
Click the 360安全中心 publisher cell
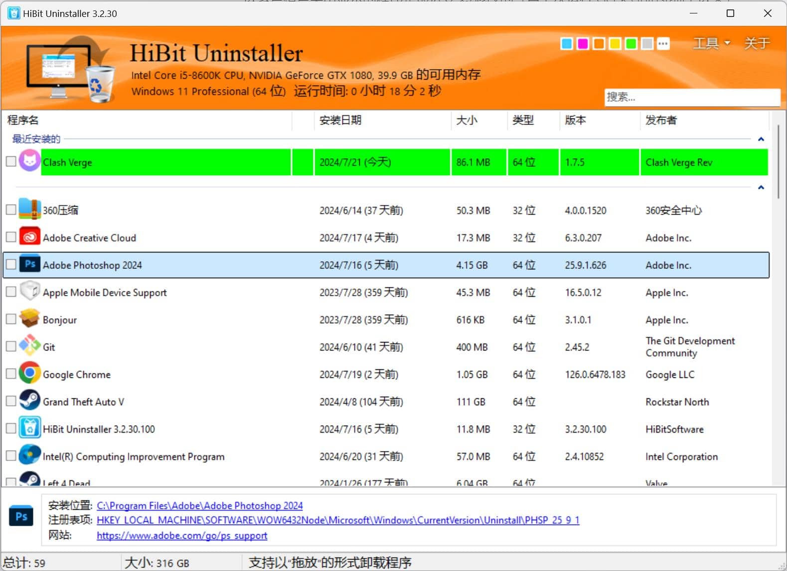tap(673, 210)
